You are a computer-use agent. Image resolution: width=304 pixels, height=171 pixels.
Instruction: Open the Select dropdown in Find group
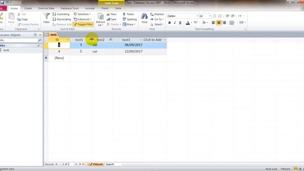(x=157, y=24)
